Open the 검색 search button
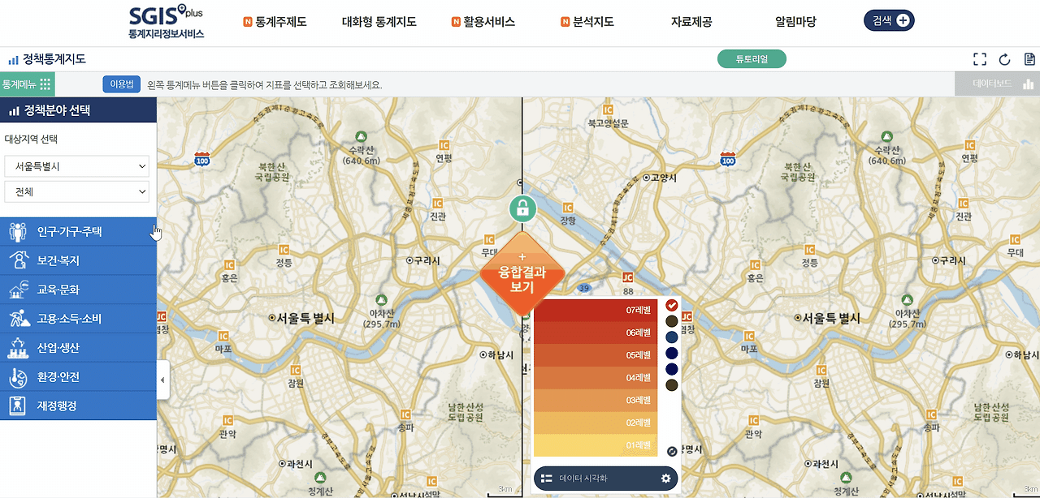 coord(889,21)
